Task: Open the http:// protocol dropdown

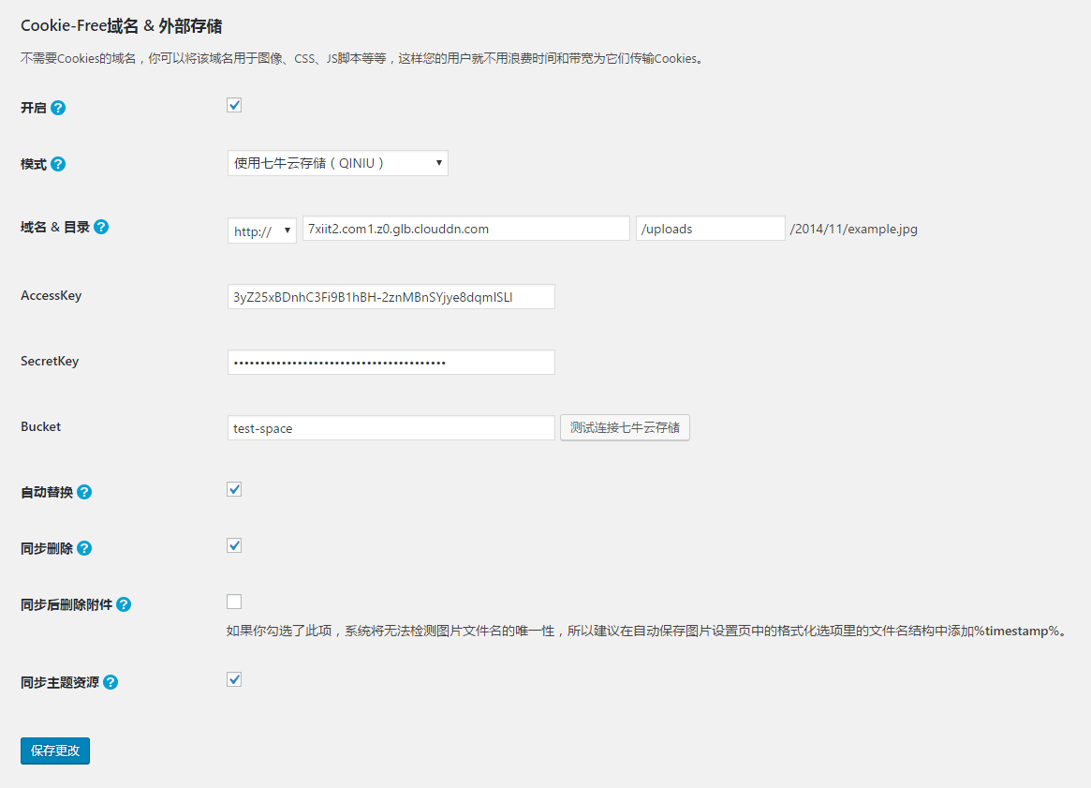Action: click(262, 230)
